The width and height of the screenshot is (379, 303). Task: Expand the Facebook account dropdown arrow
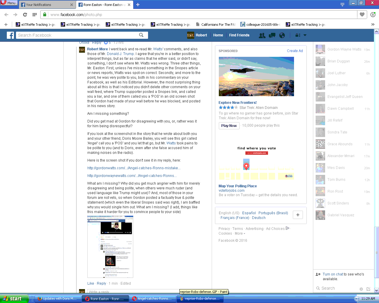pos(305,35)
